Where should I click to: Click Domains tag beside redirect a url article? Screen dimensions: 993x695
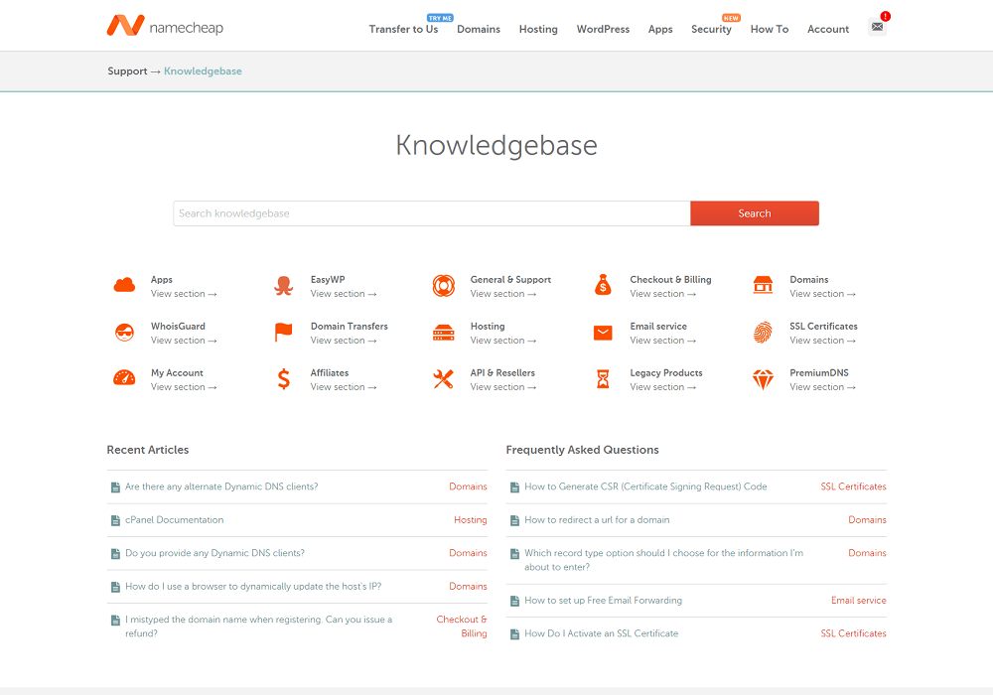point(868,519)
